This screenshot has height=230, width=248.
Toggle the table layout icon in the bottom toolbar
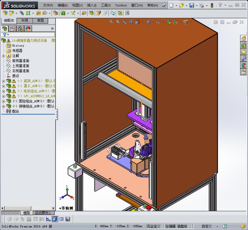click(61, 219)
